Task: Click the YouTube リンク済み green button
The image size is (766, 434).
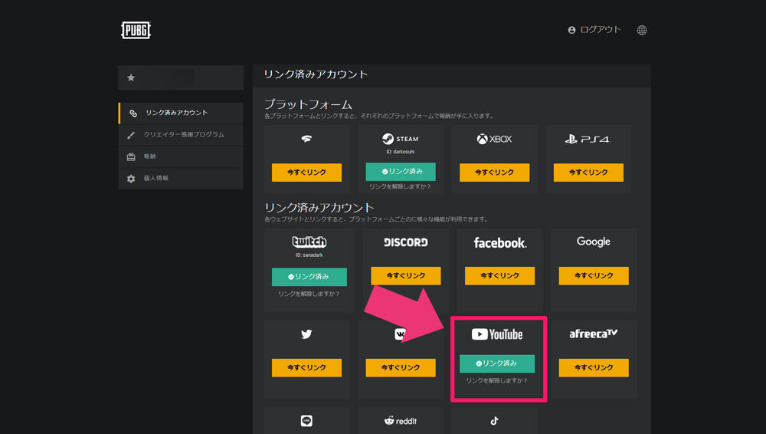Action: 497,363
